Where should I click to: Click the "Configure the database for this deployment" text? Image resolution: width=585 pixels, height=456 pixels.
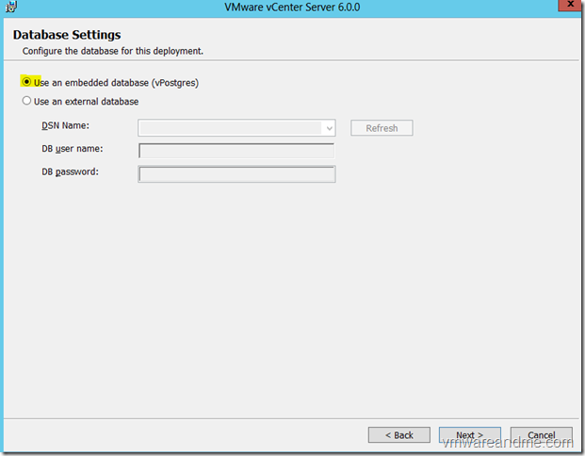point(113,50)
